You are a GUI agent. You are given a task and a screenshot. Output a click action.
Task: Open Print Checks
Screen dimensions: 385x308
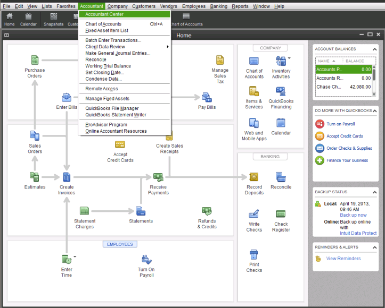[253, 254]
